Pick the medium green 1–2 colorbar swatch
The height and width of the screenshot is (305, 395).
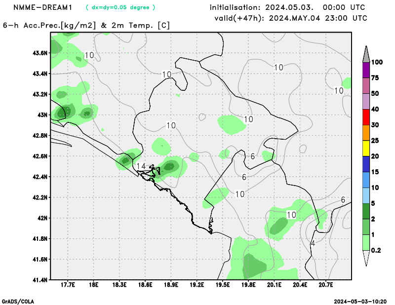366,227
